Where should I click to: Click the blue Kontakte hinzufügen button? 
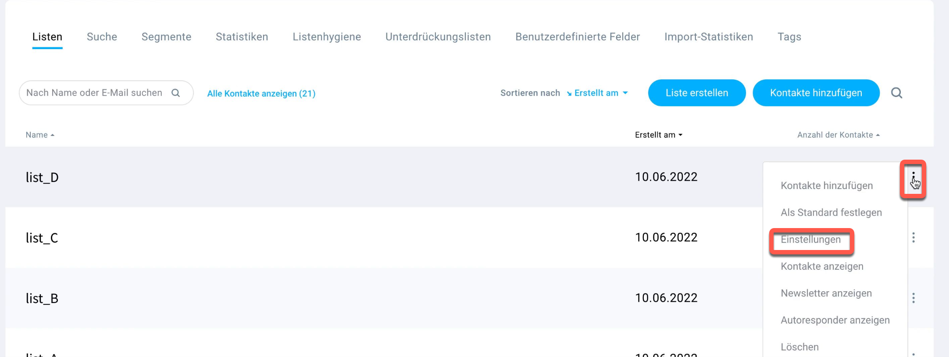(x=816, y=93)
